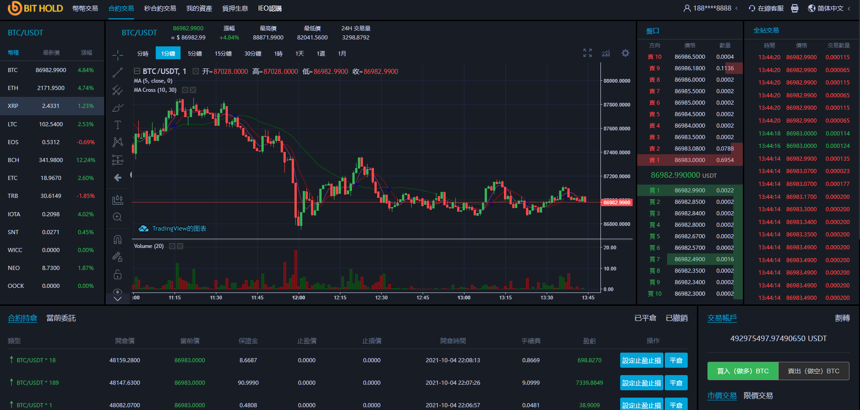This screenshot has height=410, width=860.
Task: Toggle drawings visibility eye icon
Action: pos(118,292)
